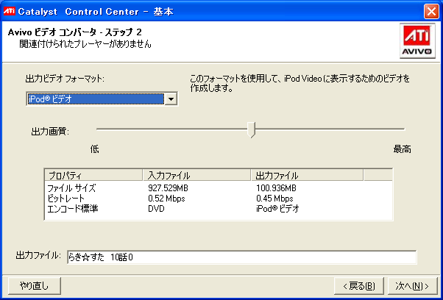This screenshot has height=300, width=443.
Task: Select the エンコード標準 row label
Action: [73, 209]
